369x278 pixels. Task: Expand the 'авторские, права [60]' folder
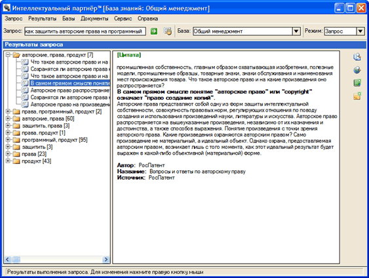click(9, 119)
